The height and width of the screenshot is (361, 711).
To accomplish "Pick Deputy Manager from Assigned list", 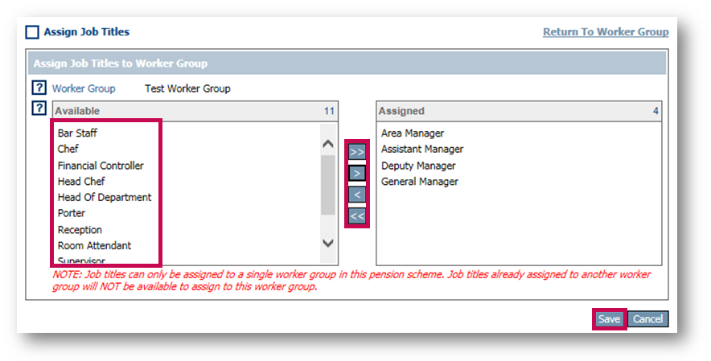I will (x=418, y=166).
